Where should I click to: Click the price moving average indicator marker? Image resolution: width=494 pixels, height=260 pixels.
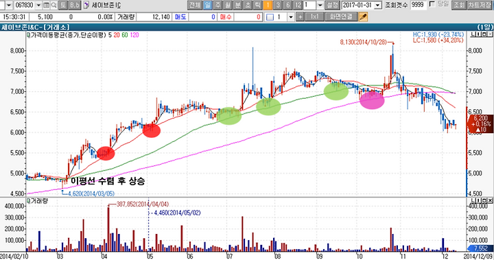tap(28, 35)
